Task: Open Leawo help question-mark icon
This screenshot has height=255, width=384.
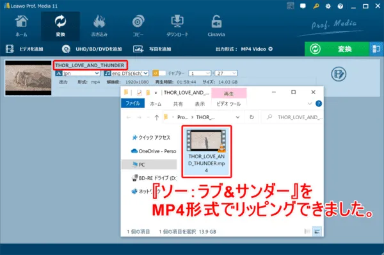Action: click(x=340, y=6)
